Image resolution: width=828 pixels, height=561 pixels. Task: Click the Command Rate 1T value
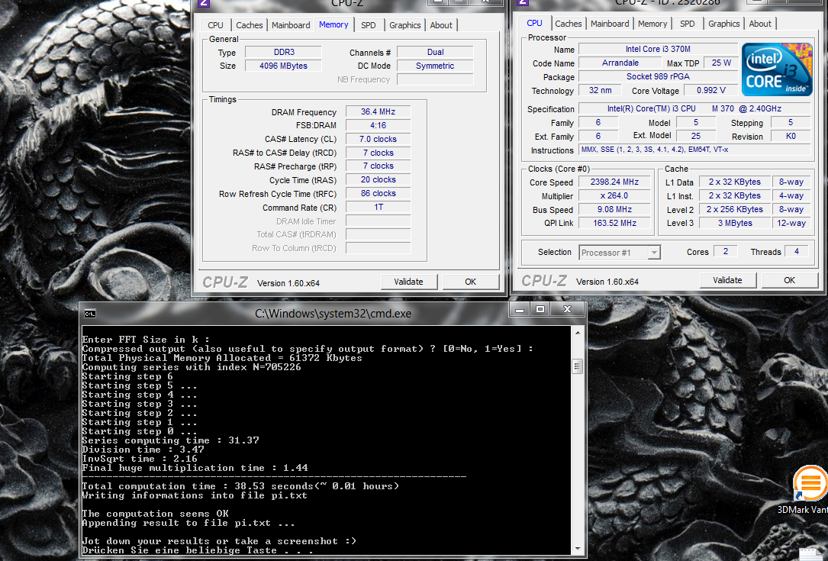(x=378, y=207)
